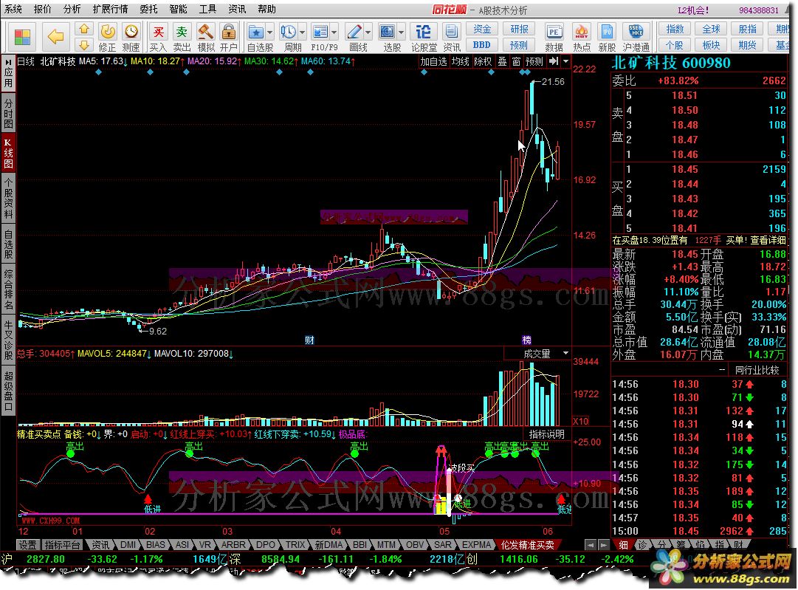Screen dimensions: 798x590
Task: Toggle the 预测 forecast in chart toolbar
Action: (534, 61)
